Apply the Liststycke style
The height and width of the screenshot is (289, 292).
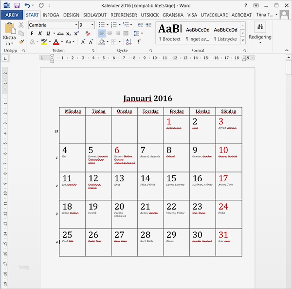[x=225, y=33]
